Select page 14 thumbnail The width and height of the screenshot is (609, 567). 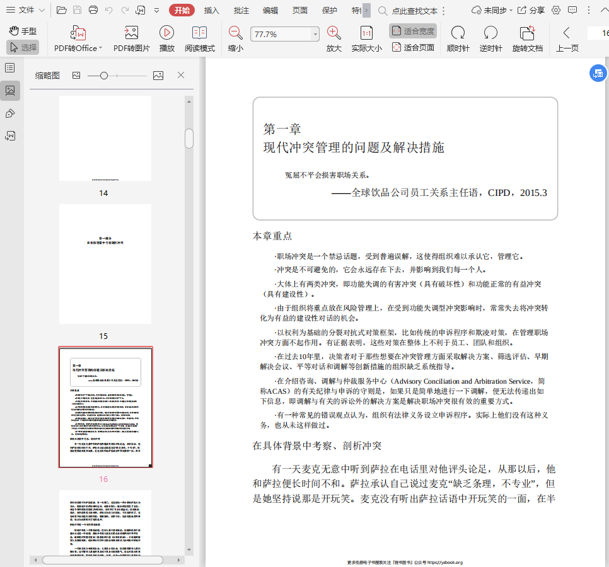105,138
